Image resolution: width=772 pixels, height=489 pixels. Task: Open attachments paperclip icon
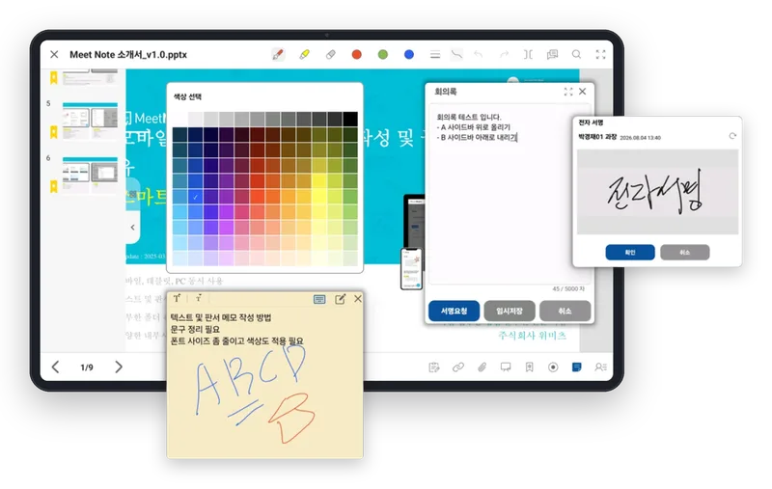[482, 367]
